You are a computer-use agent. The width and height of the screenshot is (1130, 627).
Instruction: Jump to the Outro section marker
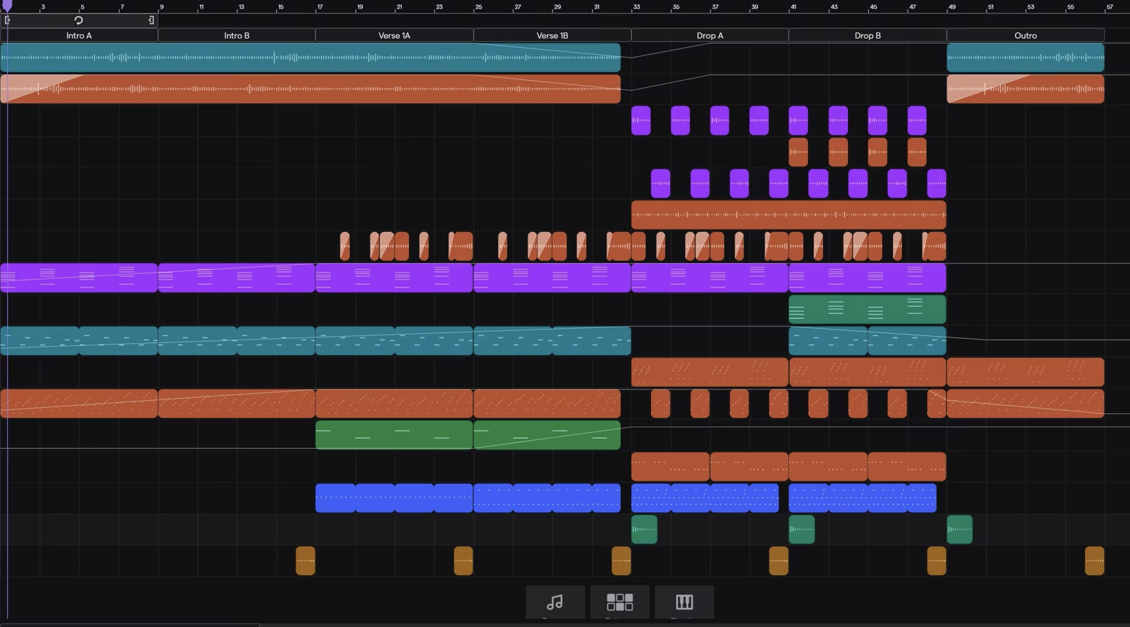[x=1025, y=35]
